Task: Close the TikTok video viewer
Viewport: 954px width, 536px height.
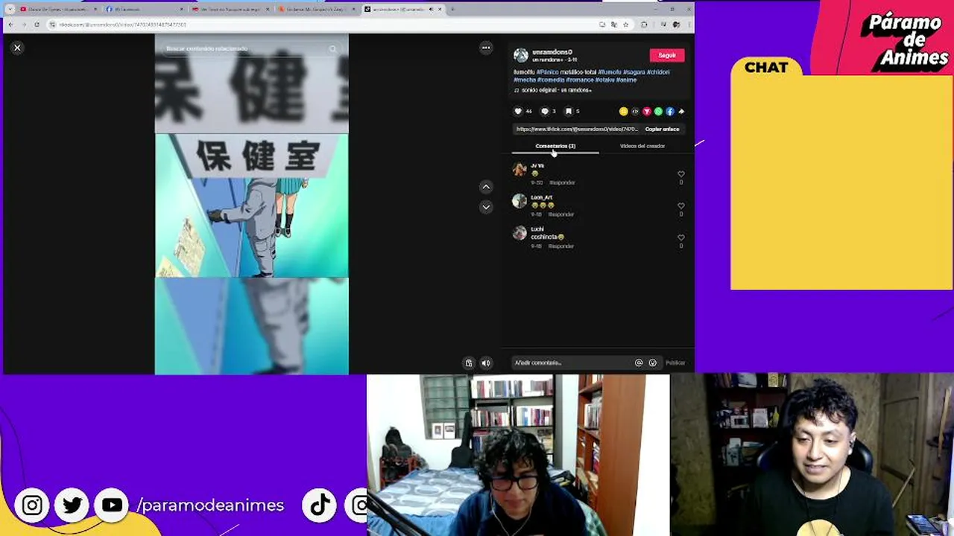Action: [x=17, y=48]
